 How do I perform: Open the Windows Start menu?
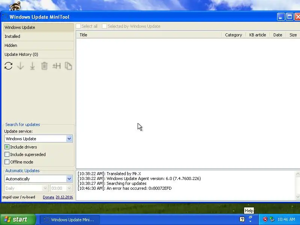(x=18, y=219)
